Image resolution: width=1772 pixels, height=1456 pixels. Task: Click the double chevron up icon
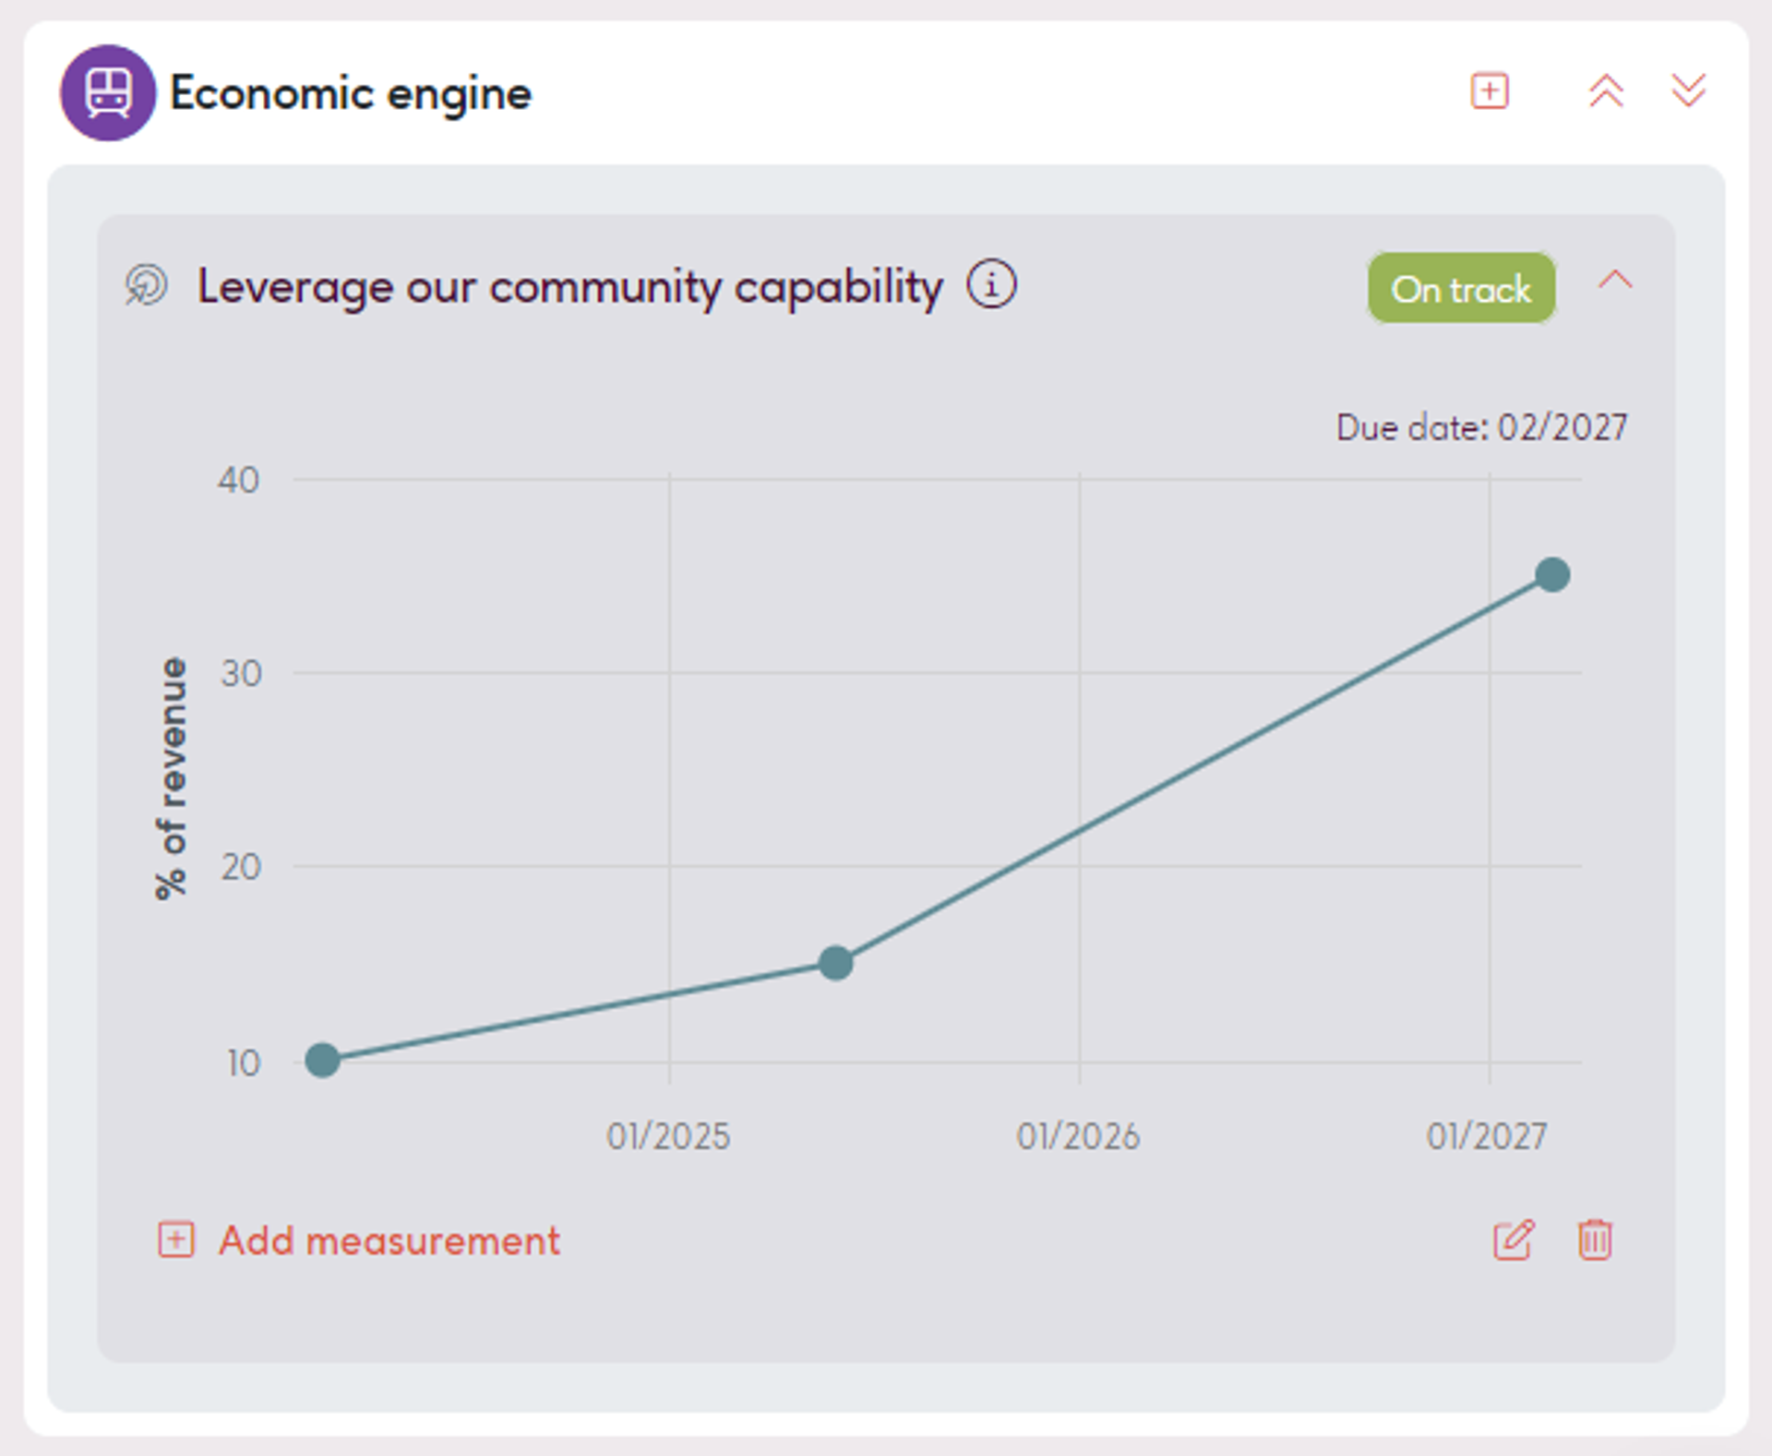[x=1606, y=91]
